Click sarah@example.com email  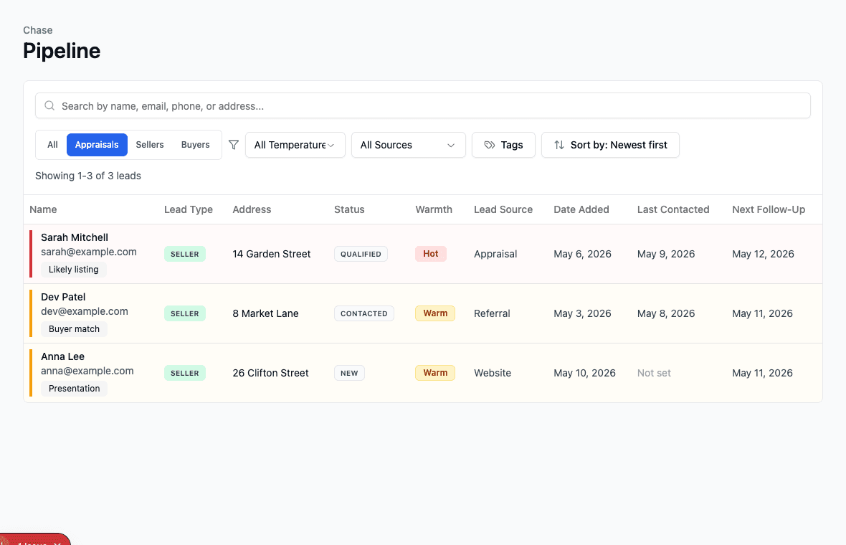click(x=89, y=252)
